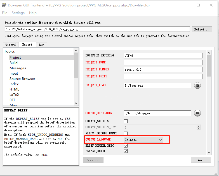Open the Help menu

coord(33,13)
